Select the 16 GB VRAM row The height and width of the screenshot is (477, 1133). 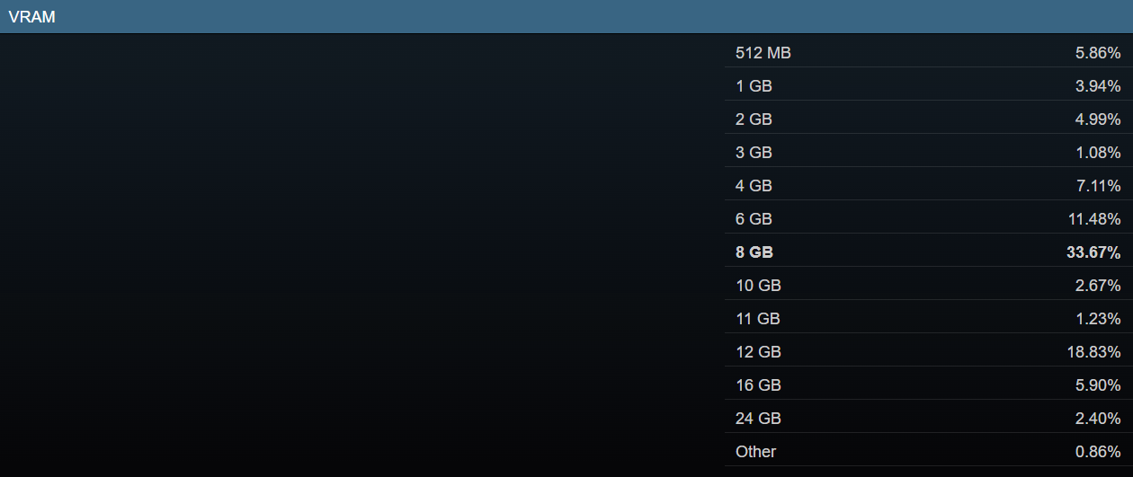point(928,385)
